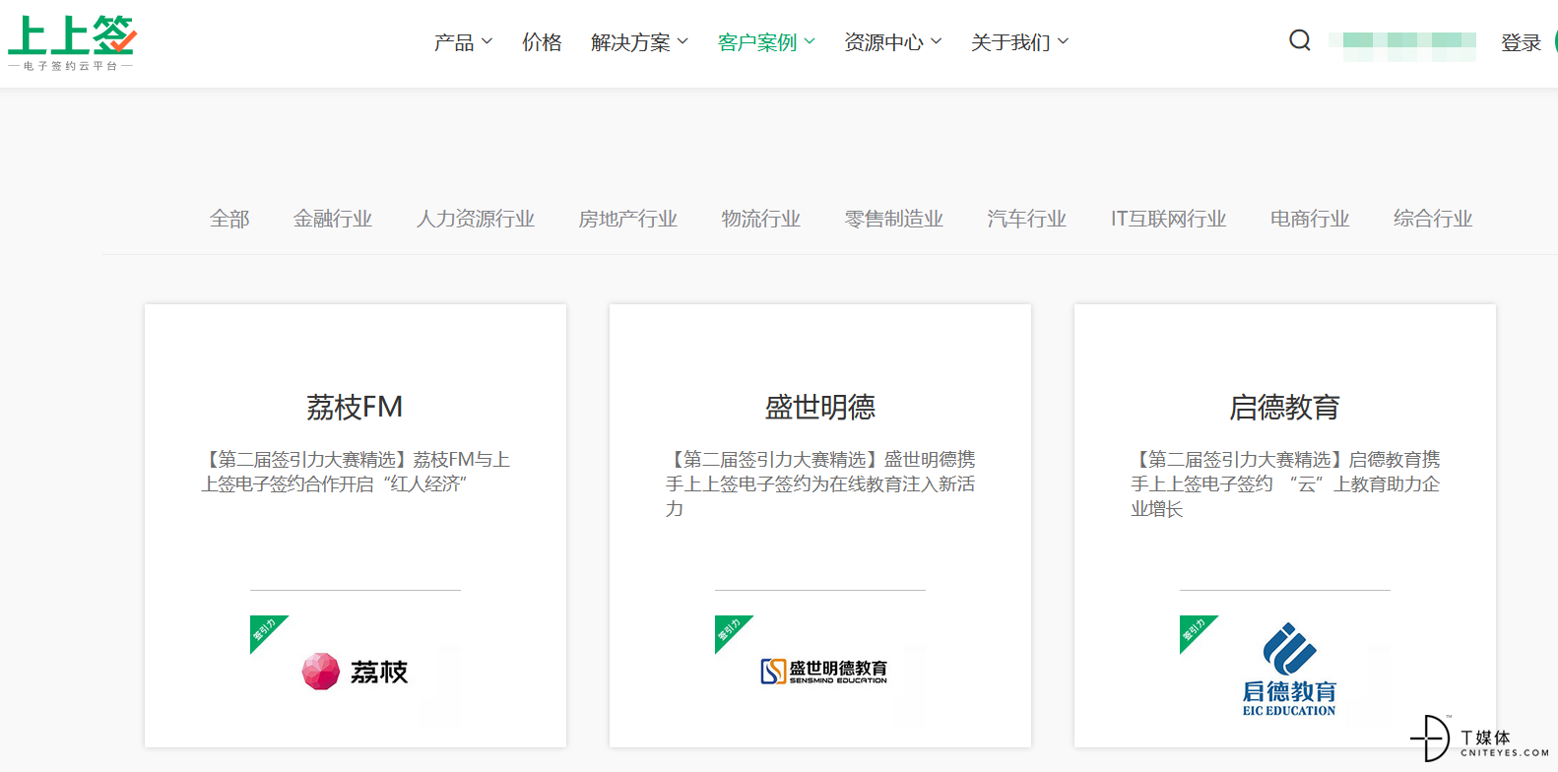Expand the 资源中心 dropdown menu
This screenshot has width=1558, height=772.
893,42
